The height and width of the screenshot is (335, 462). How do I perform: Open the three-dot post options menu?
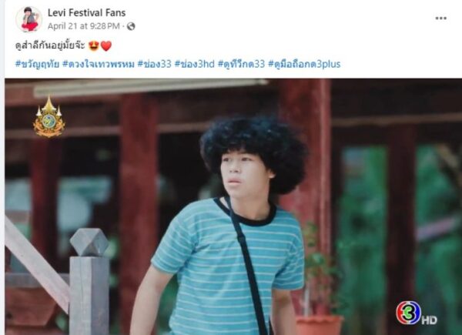tap(440, 18)
